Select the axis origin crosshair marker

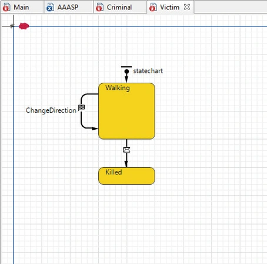tap(13, 26)
